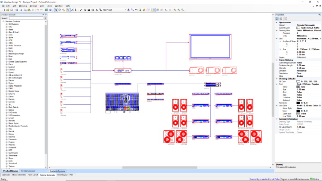Click the Available Symbols button
This screenshot has width=322, height=181.
coord(58,171)
